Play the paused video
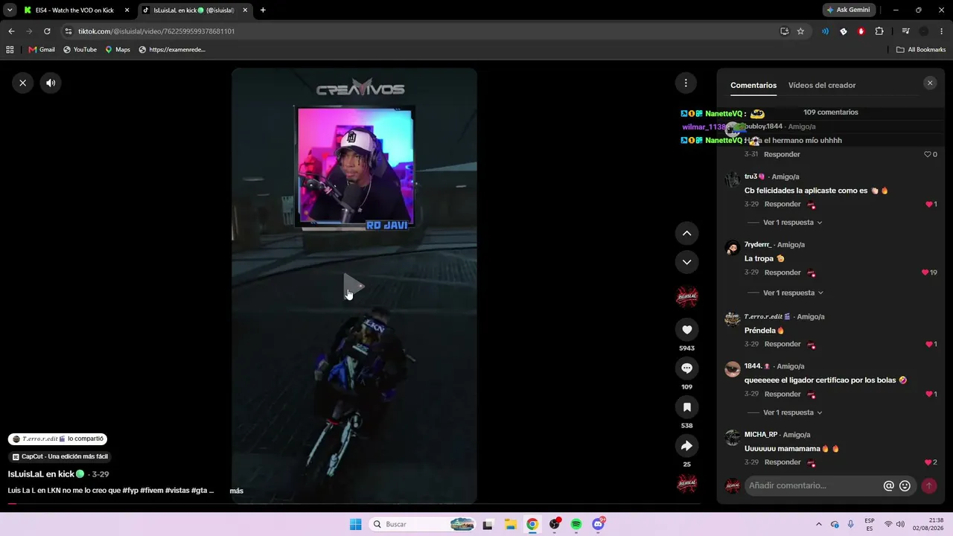The height and width of the screenshot is (536, 953). [353, 287]
